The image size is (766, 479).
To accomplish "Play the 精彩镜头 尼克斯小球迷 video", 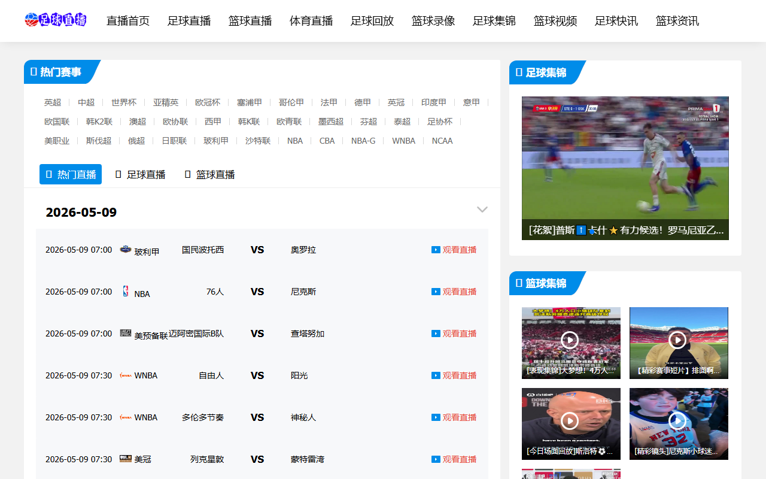I will 678,422.
